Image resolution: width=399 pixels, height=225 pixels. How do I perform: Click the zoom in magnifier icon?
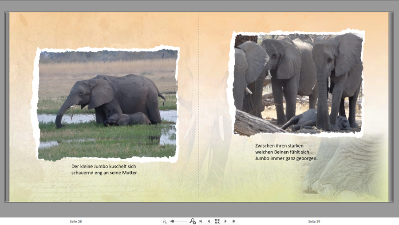193,221
